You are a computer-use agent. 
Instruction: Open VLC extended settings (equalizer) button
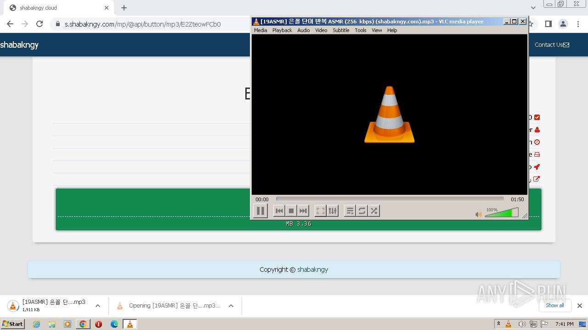click(x=333, y=211)
